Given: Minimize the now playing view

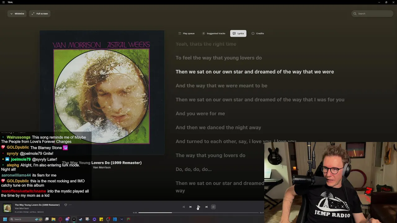Looking at the screenshot, I should (x=17, y=14).
